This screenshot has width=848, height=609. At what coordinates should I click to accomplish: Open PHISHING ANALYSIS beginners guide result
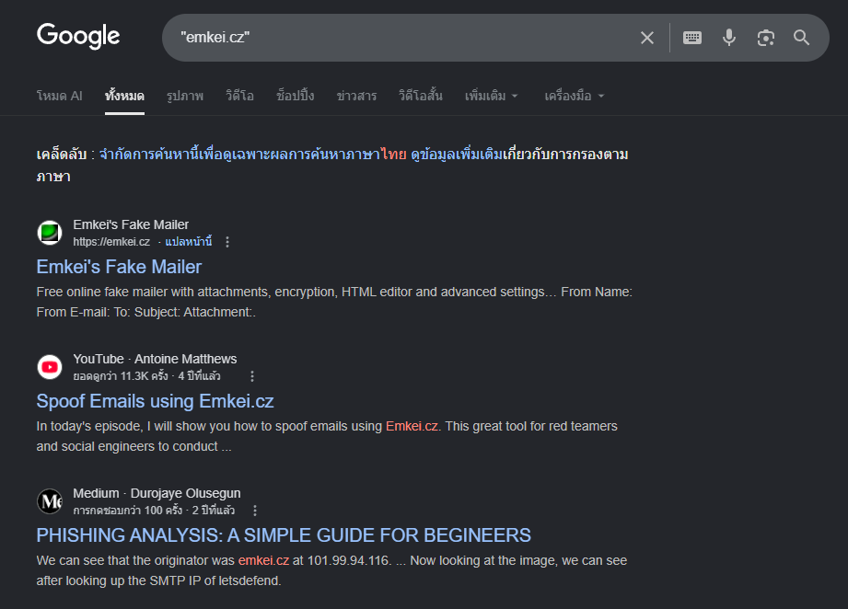(x=284, y=535)
